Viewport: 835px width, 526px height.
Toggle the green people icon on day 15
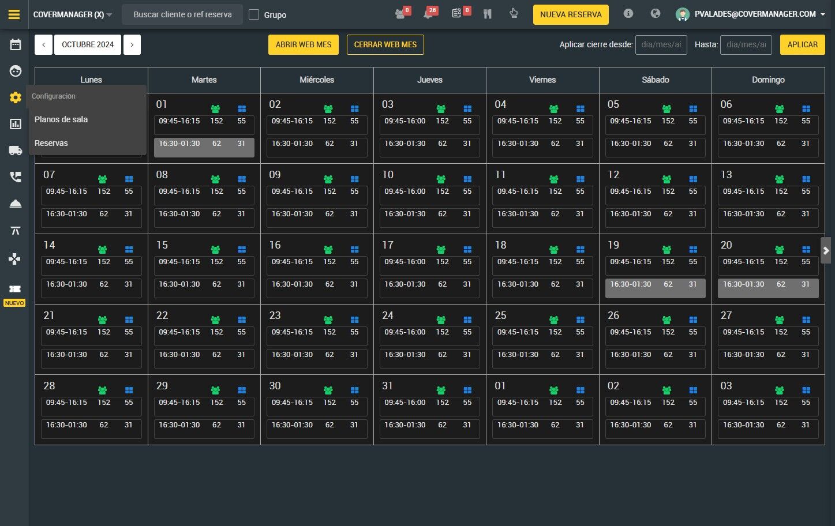pos(215,249)
